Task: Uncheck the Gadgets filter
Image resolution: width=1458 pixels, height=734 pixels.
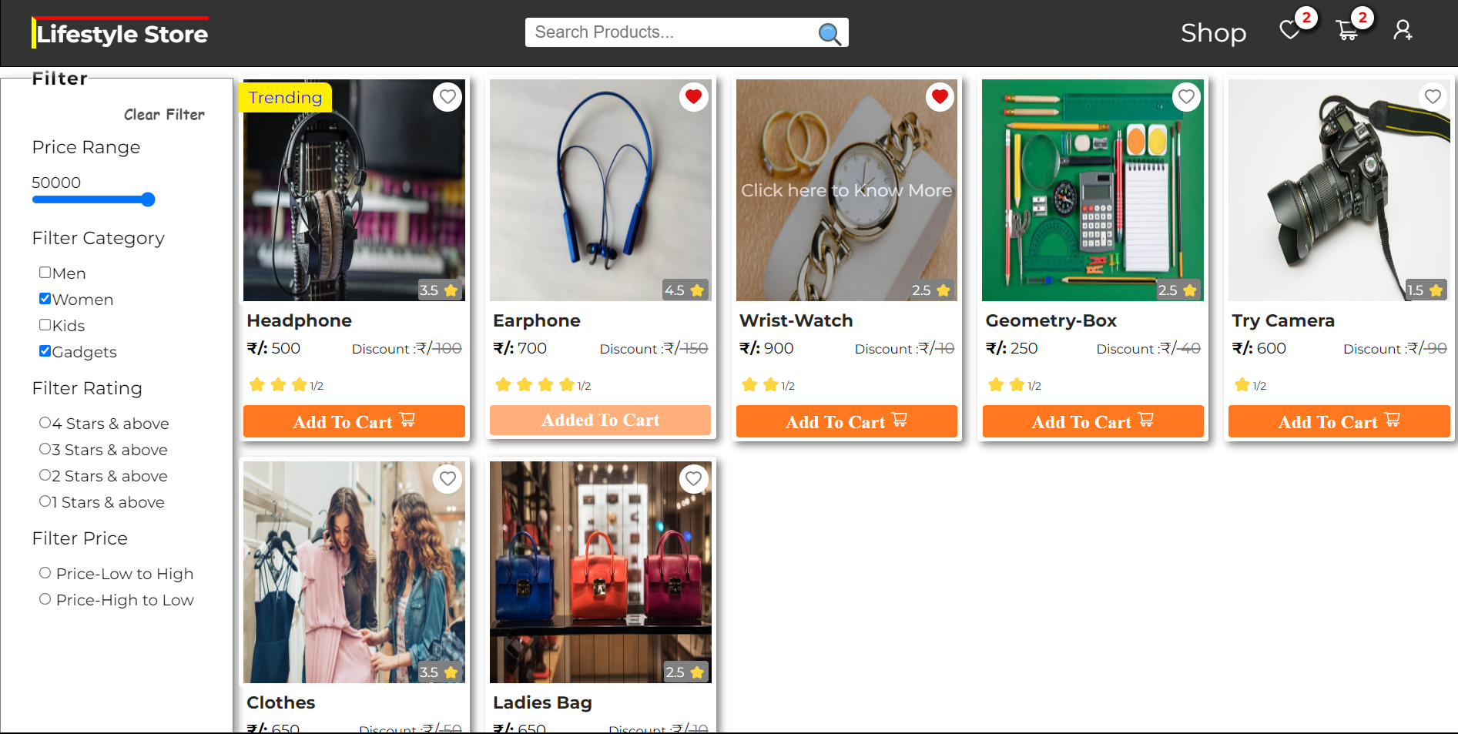Action: pos(45,350)
